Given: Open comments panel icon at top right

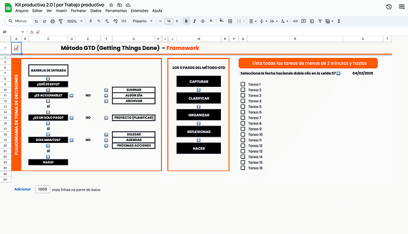Looking at the screenshot, I should 401,7.
